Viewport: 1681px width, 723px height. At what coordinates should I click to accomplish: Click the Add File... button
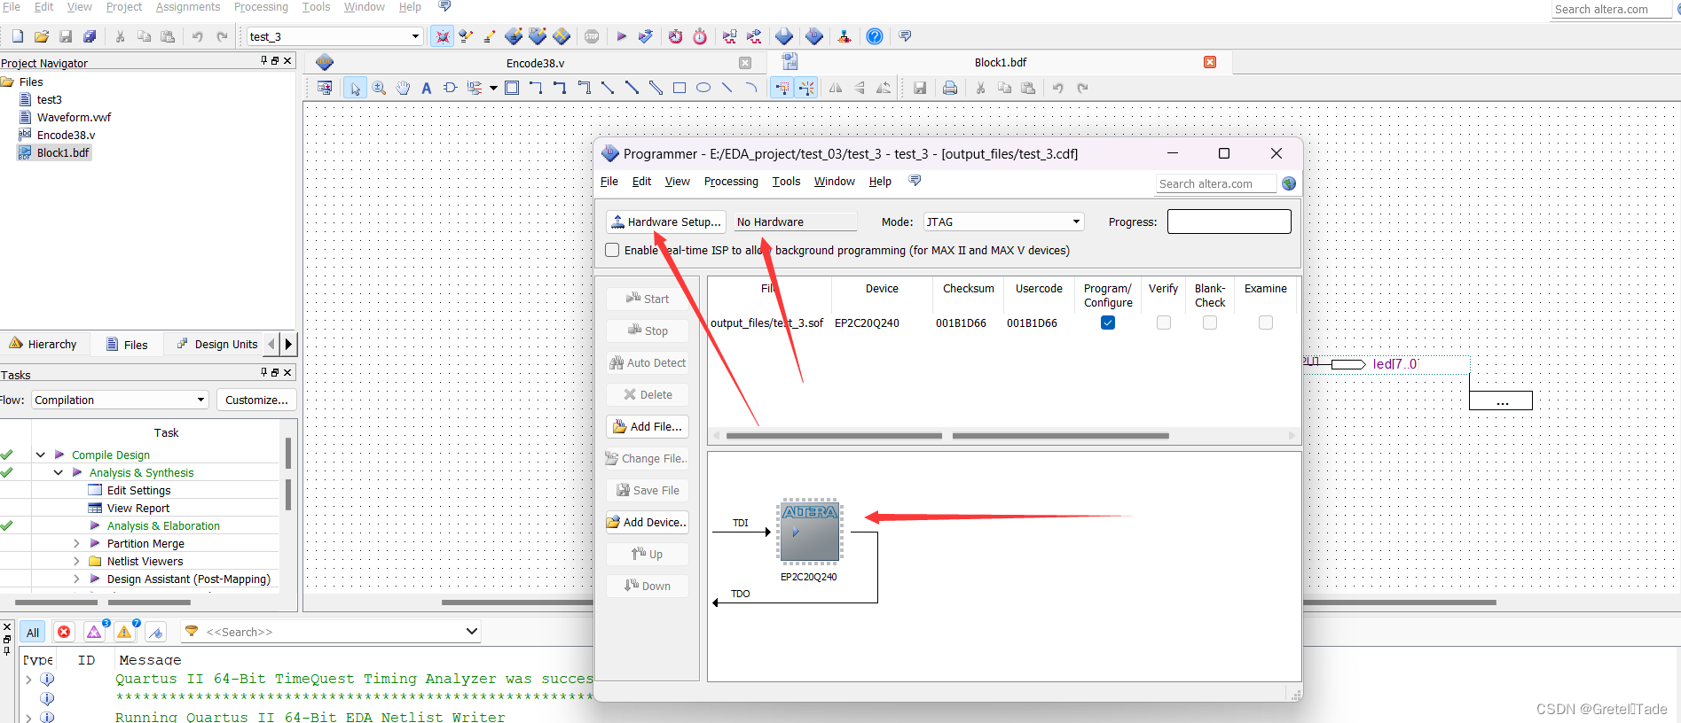pyautogui.click(x=648, y=426)
